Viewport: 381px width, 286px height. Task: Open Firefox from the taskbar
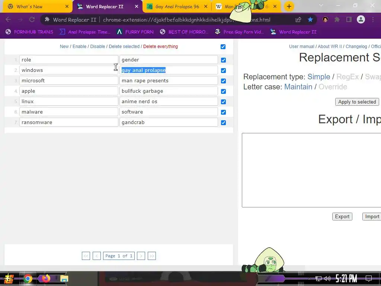[46, 278]
